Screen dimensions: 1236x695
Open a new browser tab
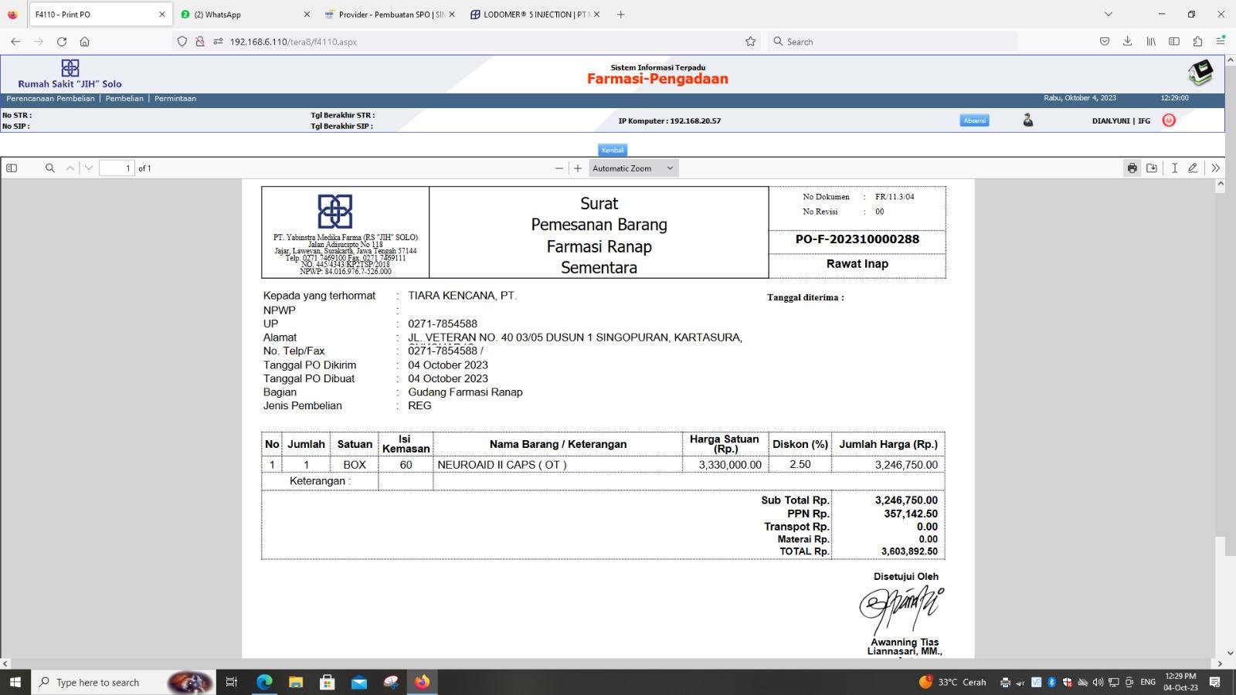pos(620,14)
